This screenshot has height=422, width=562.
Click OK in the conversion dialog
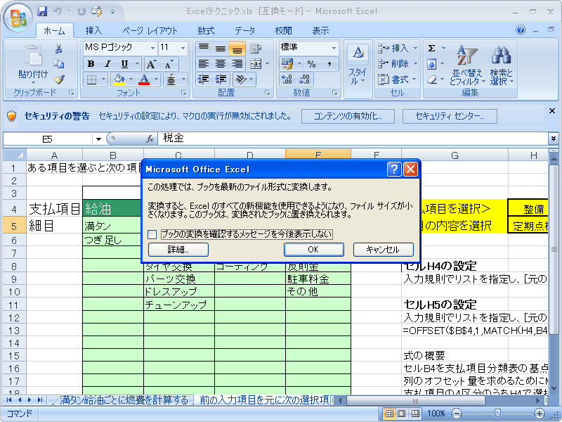313,250
